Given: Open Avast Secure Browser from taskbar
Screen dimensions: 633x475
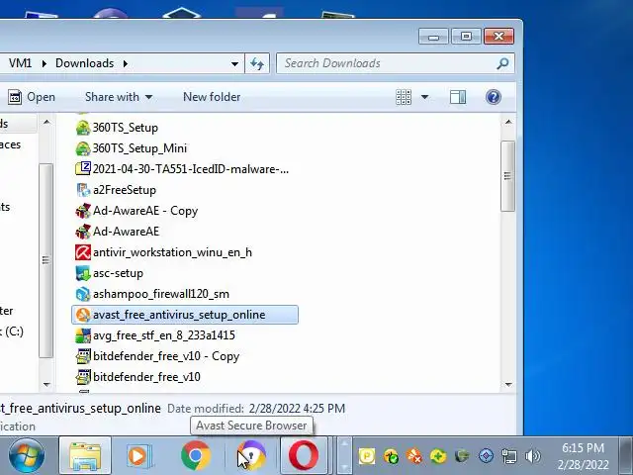Looking at the screenshot, I should point(251,455).
